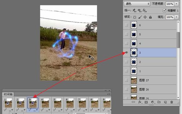
Task: Add a layer mask
Action: pos(146,102)
